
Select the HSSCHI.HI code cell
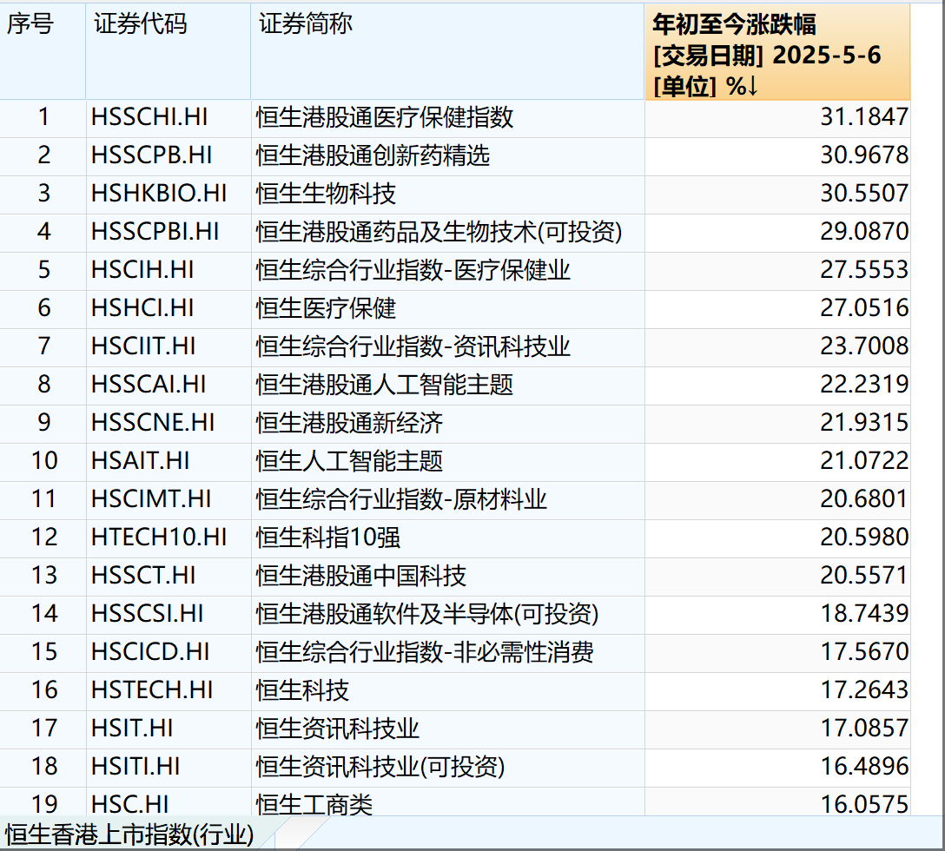click(x=130, y=119)
